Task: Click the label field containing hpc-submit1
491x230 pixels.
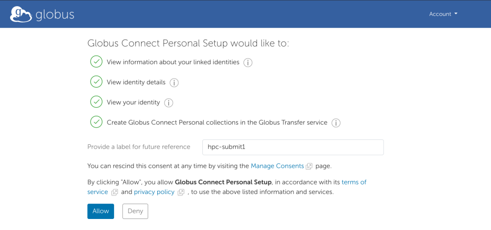Action: tap(292, 147)
